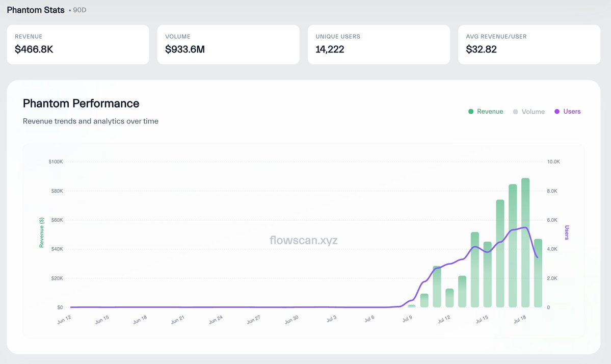Toggle the Volume legend series
The width and height of the screenshot is (611, 364).
point(529,112)
